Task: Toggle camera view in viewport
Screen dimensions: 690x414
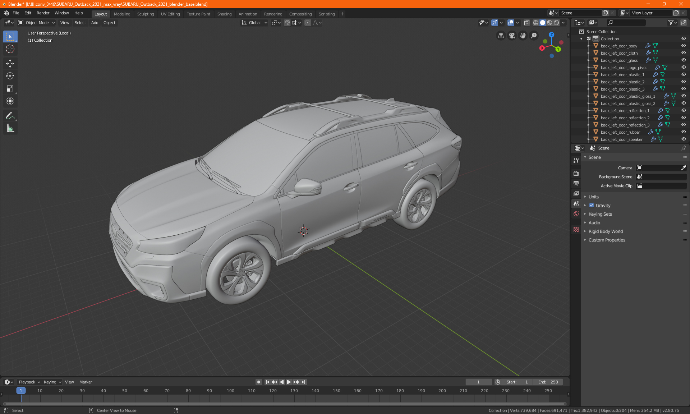Action: click(512, 36)
